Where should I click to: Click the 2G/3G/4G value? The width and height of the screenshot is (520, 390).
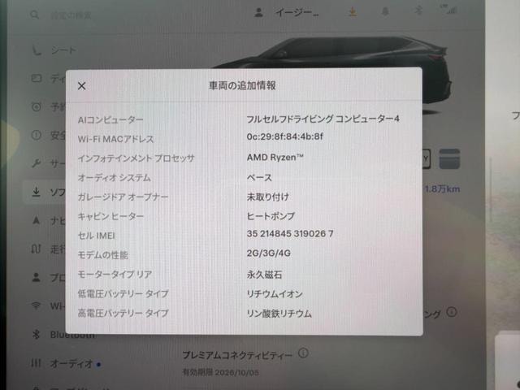[x=269, y=253]
